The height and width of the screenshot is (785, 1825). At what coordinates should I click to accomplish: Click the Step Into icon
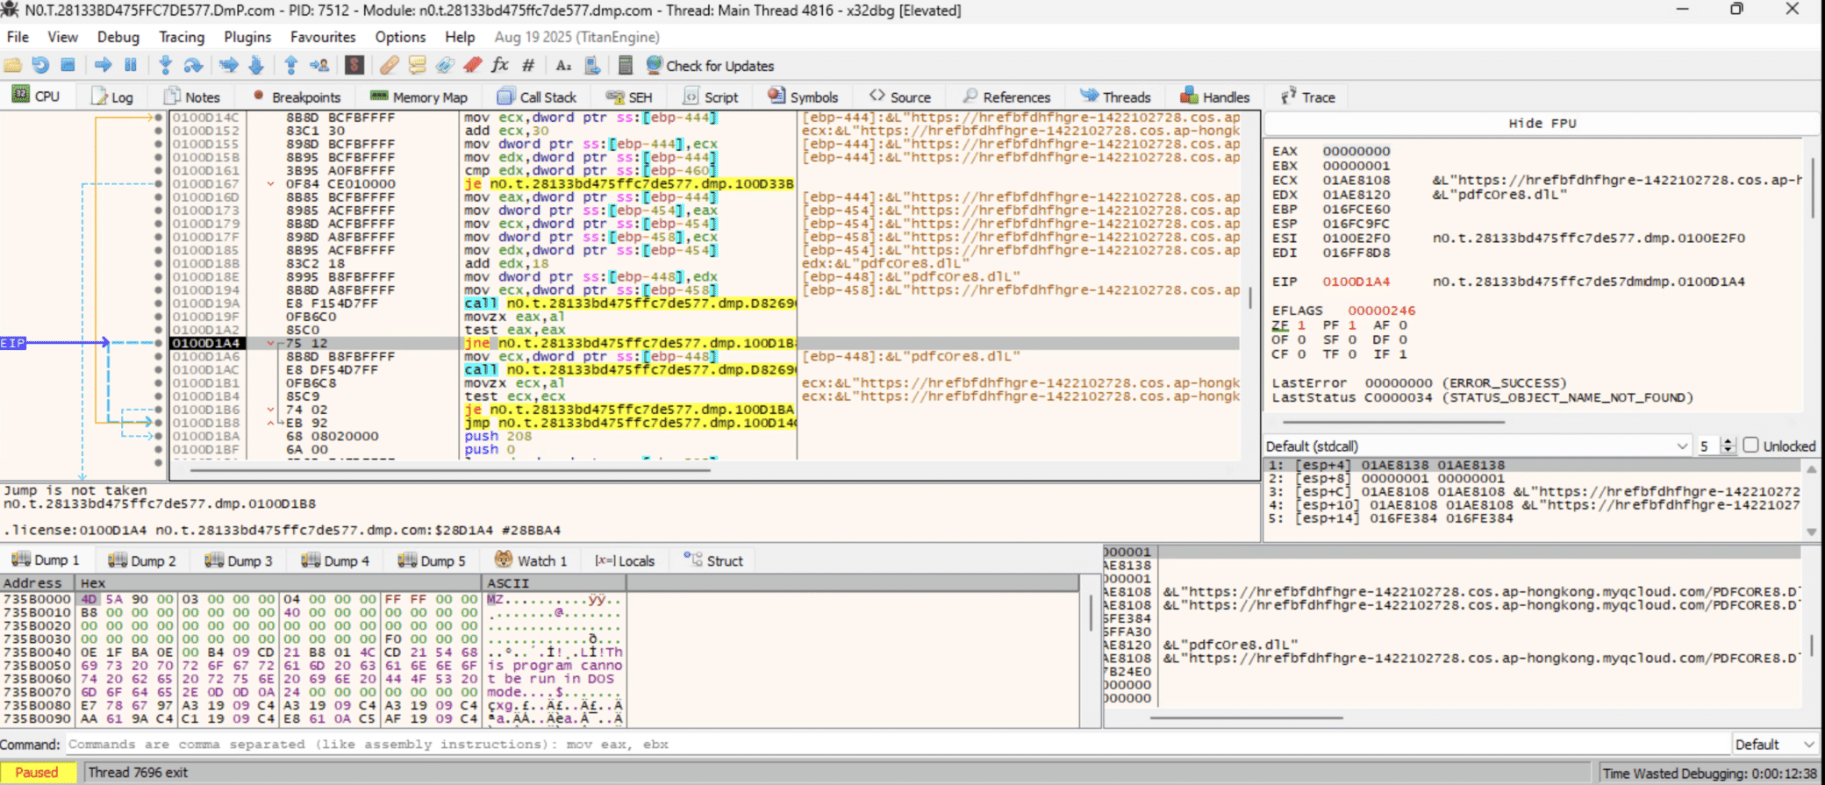point(165,66)
